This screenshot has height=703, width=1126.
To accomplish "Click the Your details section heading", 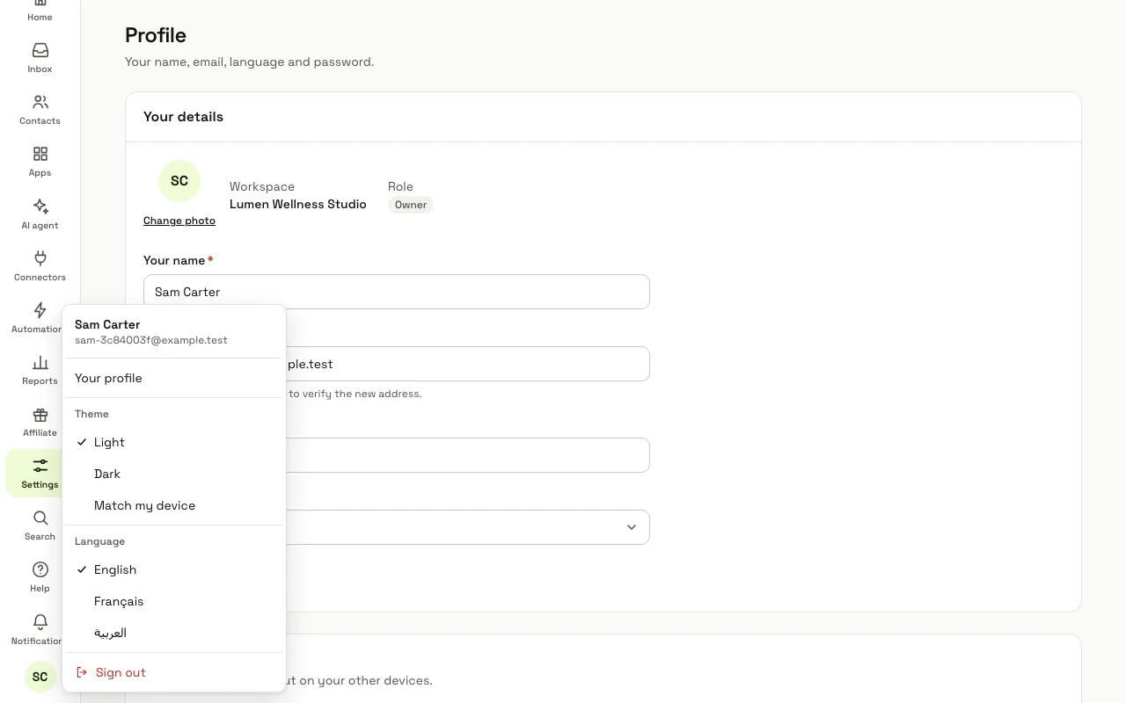I will click(183, 117).
